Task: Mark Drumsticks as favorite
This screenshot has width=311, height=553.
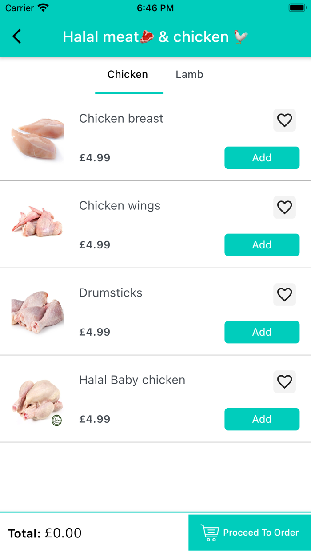Action: (284, 294)
